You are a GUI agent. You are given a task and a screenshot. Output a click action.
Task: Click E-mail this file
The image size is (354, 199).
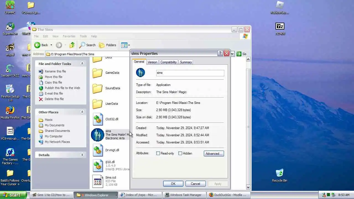pos(54,93)
